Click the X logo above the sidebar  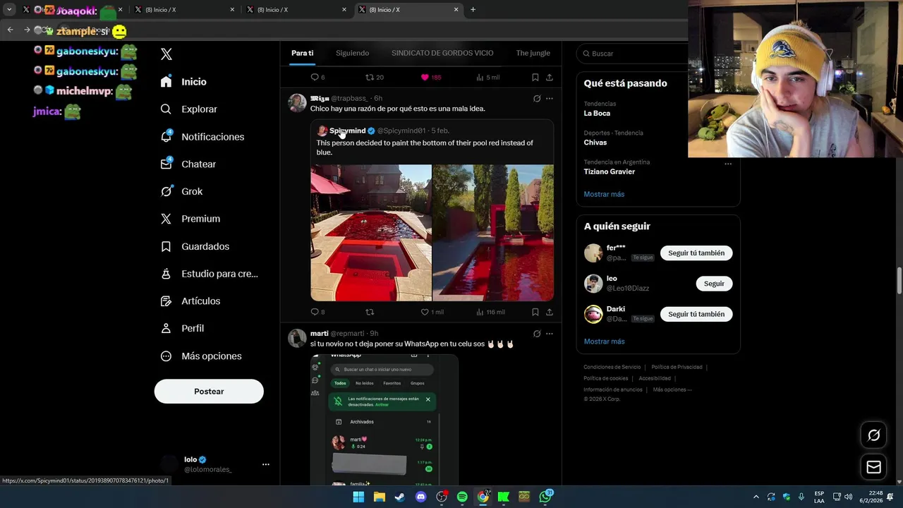click(x=166, y=54)
